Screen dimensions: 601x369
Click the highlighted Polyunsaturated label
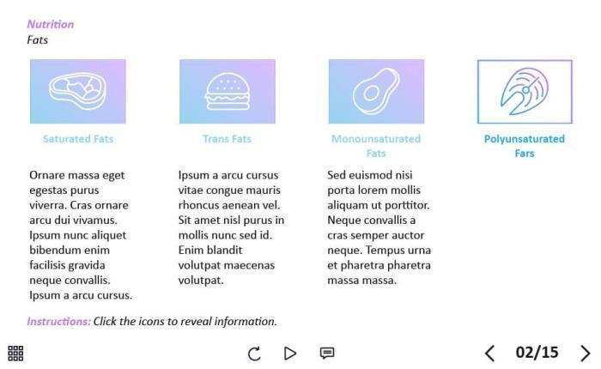pos(525,146)
